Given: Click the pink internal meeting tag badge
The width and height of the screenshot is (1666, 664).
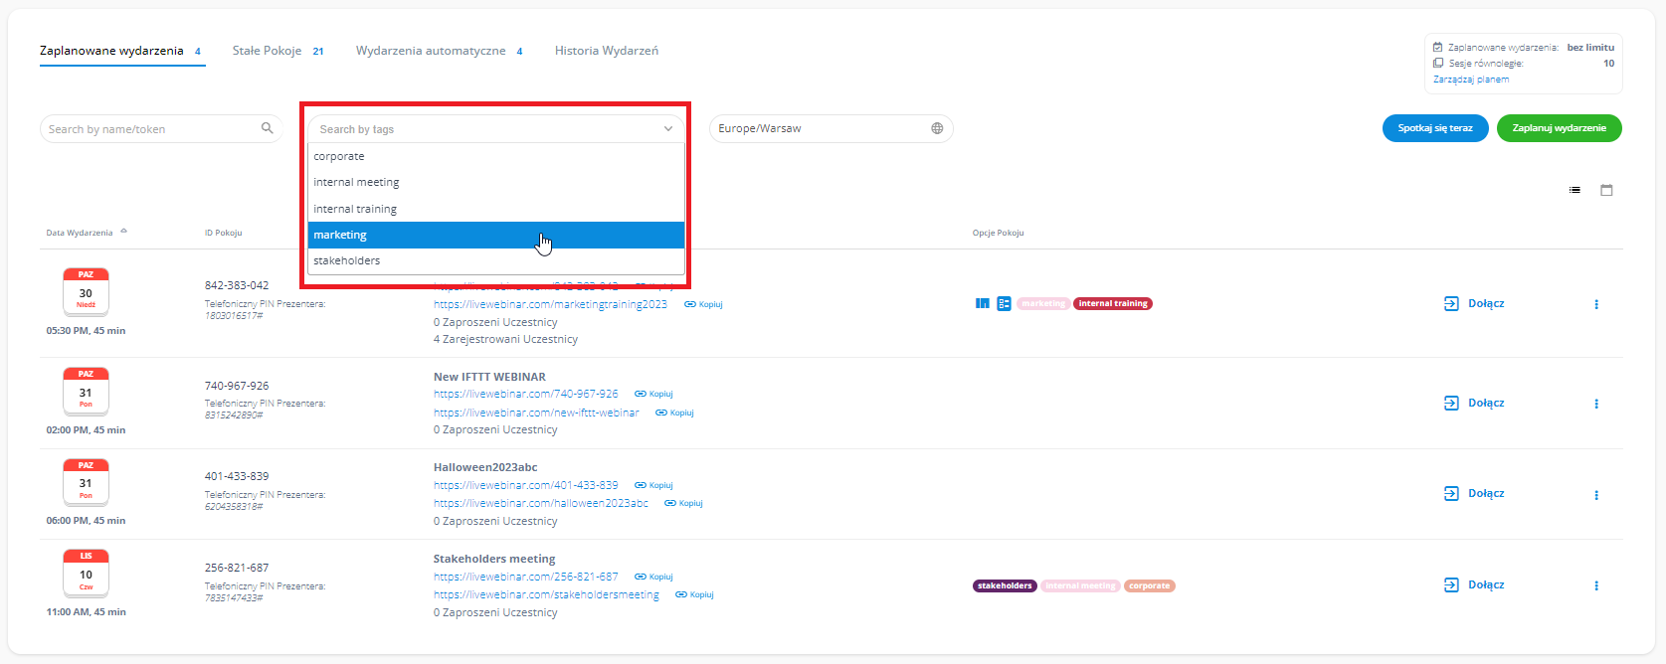Looking at the screenshot, I should [x=1080, y=585].
